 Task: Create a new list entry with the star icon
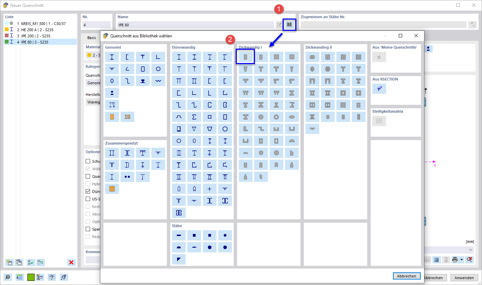pos(9,262)
